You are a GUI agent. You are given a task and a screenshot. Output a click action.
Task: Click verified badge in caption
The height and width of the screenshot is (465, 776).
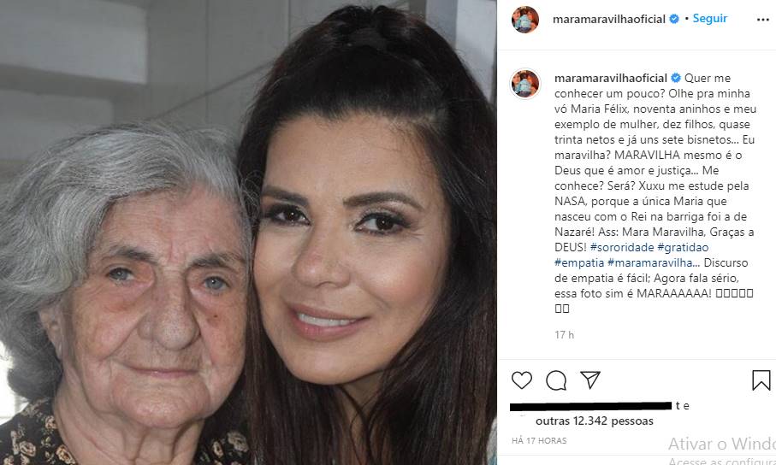coord(676,78)
